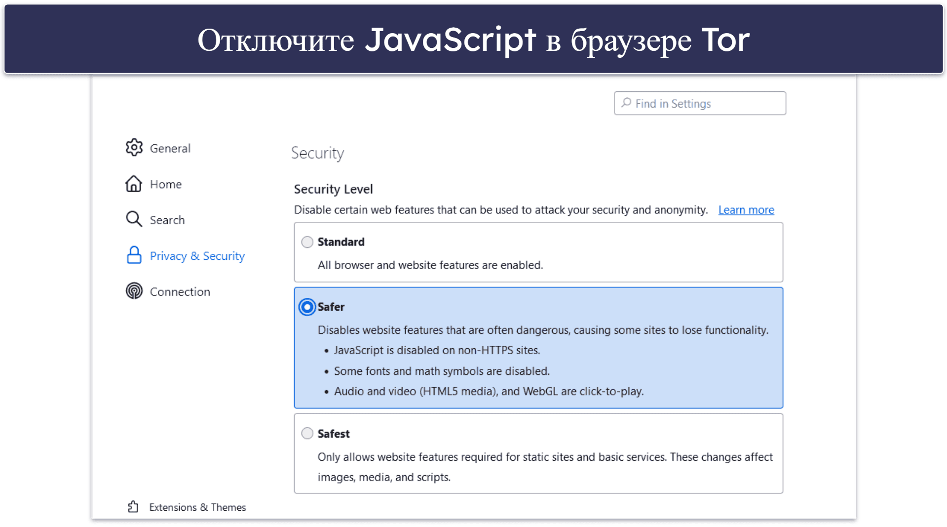Click 'JavaScript is disabled on non-HTTPS sites.'

click(437, 350)
